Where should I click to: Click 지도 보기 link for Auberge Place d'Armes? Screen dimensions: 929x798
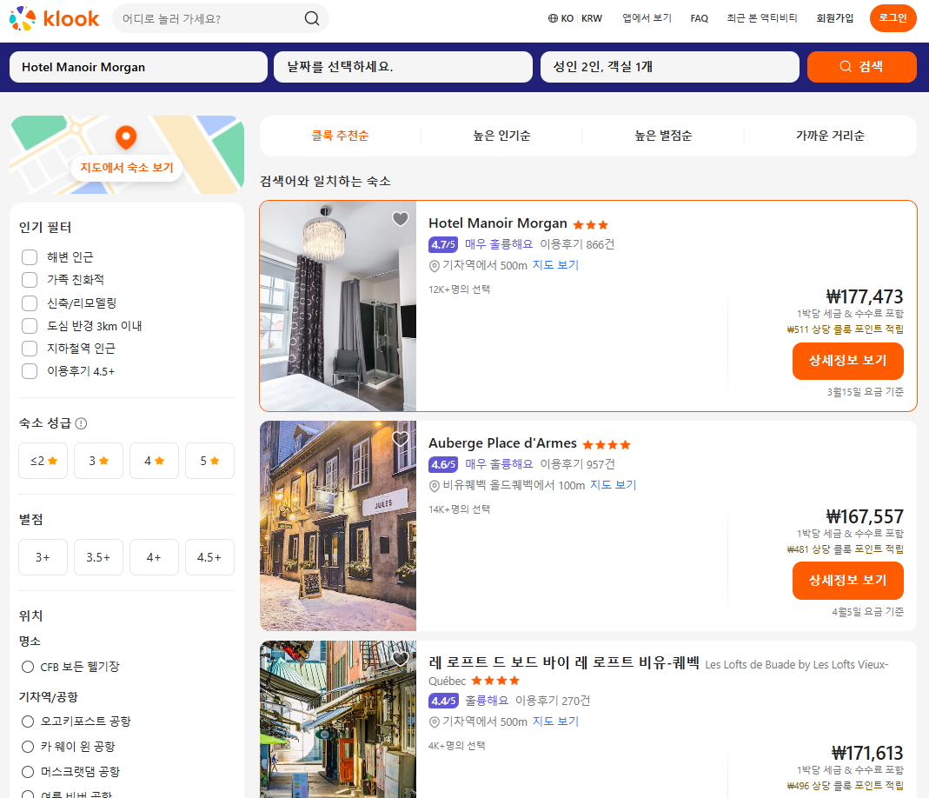pyautogui.click(x=614, y=484)
